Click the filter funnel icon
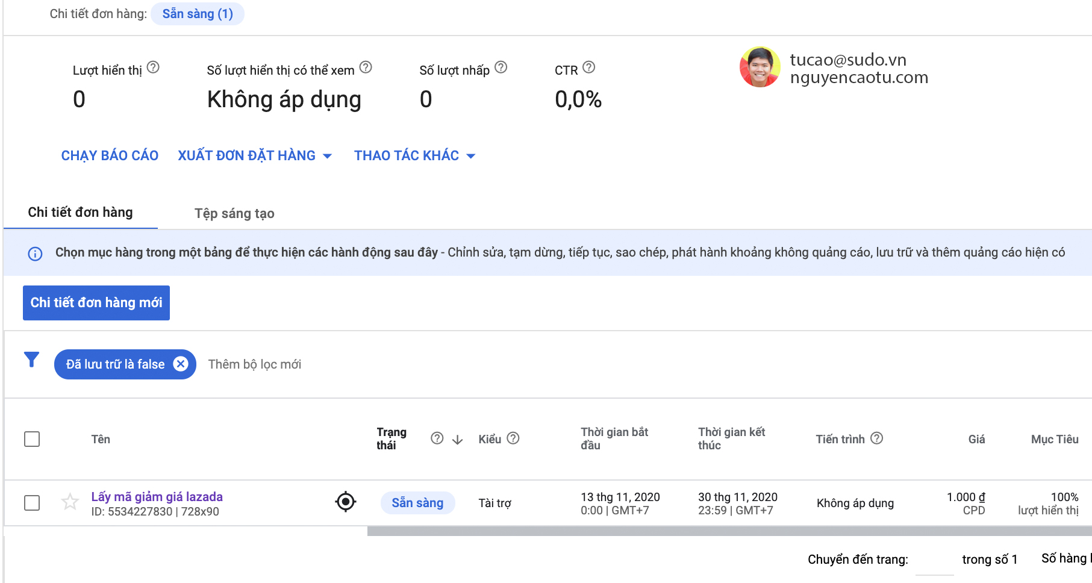1092x583 pixels. [x=31, y=360]
